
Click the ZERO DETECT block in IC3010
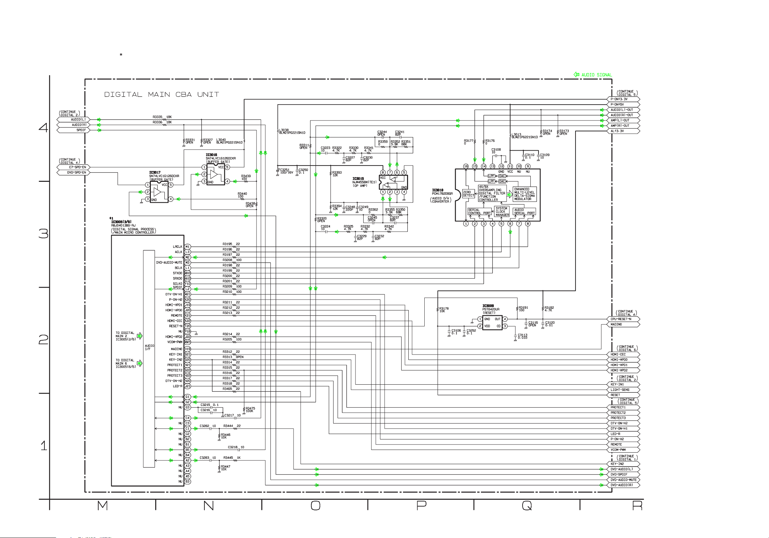point(468,194)
